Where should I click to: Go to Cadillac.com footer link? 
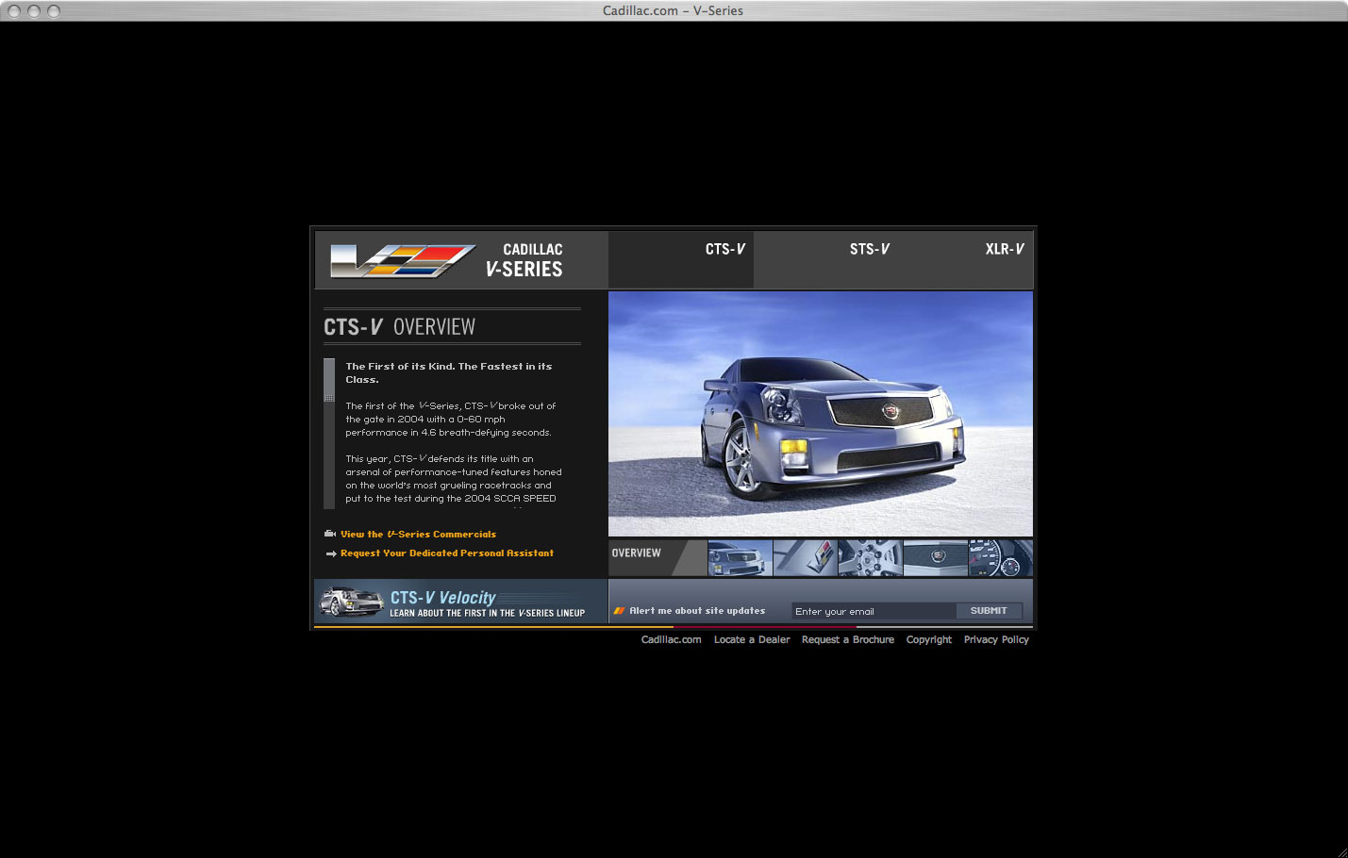pyautogui.click(x=672, y=639)
